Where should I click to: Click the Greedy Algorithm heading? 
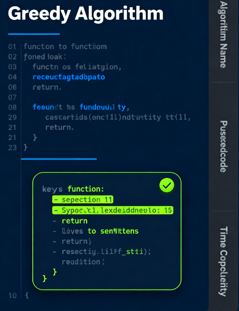(x=86, y=14)
